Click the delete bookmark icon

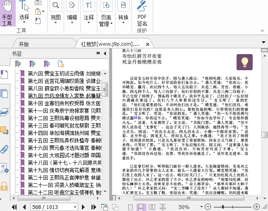click(18, 64)
